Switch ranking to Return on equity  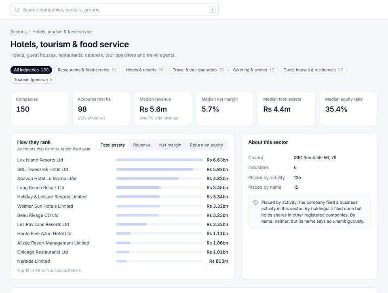pyautogui.click(x=207, y=145)
